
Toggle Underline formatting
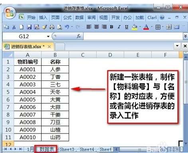pyautogui.click(x=127, y=27)
